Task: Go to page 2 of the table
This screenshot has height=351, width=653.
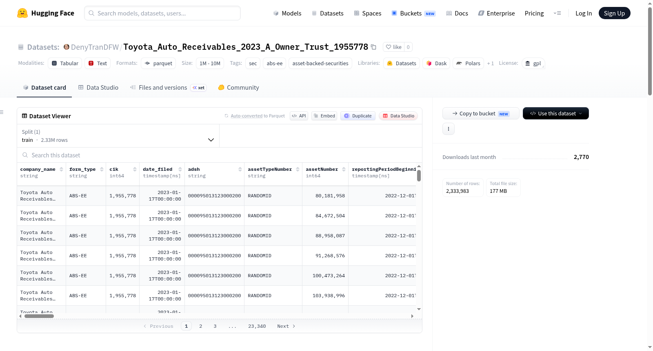Action: coord(201,326)
